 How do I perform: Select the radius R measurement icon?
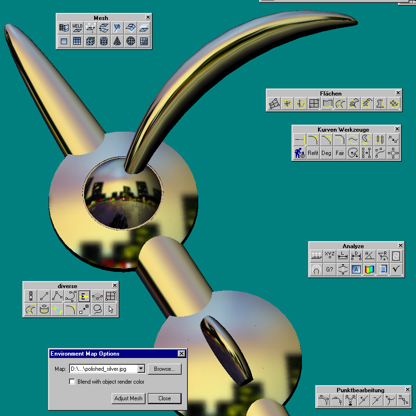(x=383, y=256)
